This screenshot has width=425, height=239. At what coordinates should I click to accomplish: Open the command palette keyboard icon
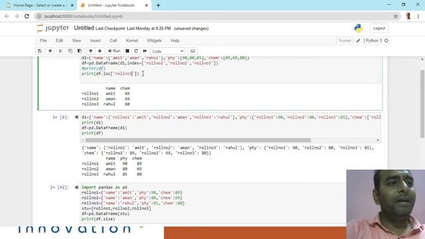coord(193,51)
